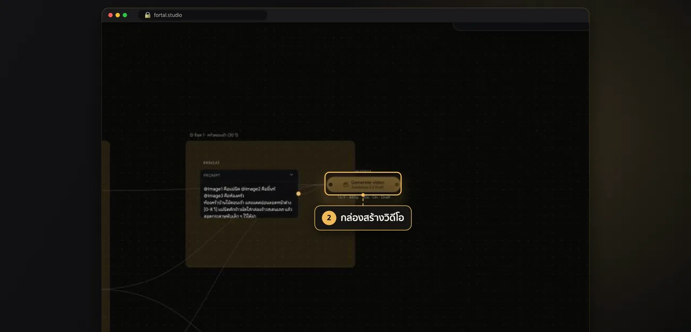
Task: Click the Generate video button
Action: coord(363,184)
